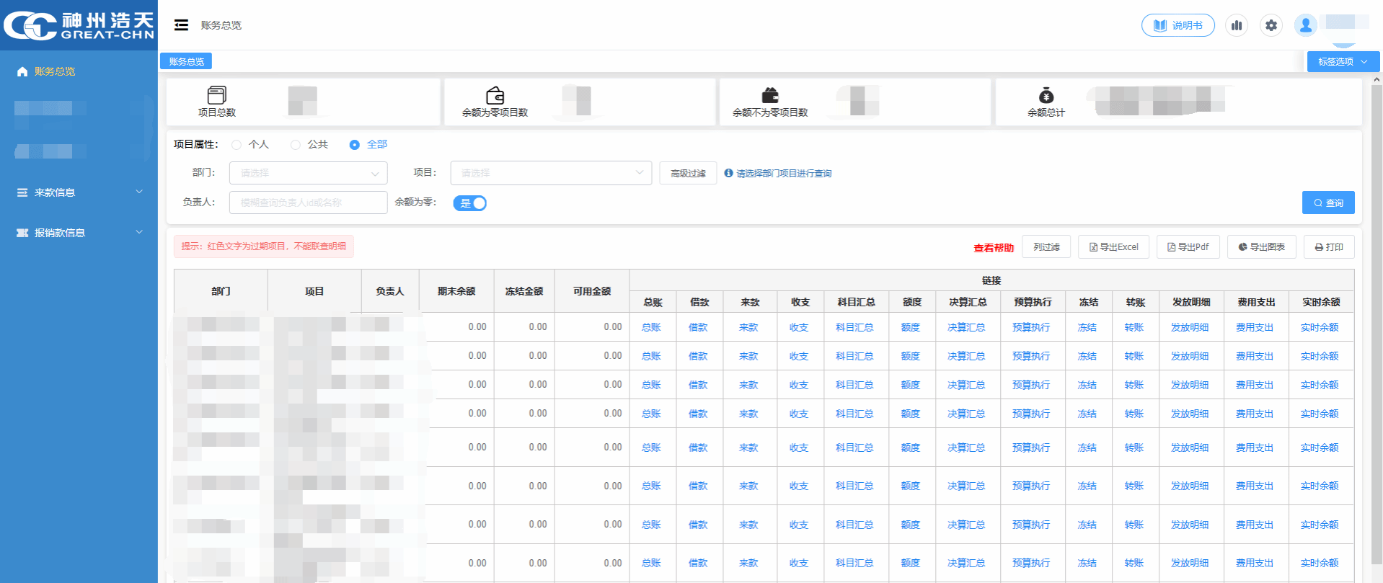Click the 导出图表 button
This screenshot has width=1383, height=583.
[1261, 246]
